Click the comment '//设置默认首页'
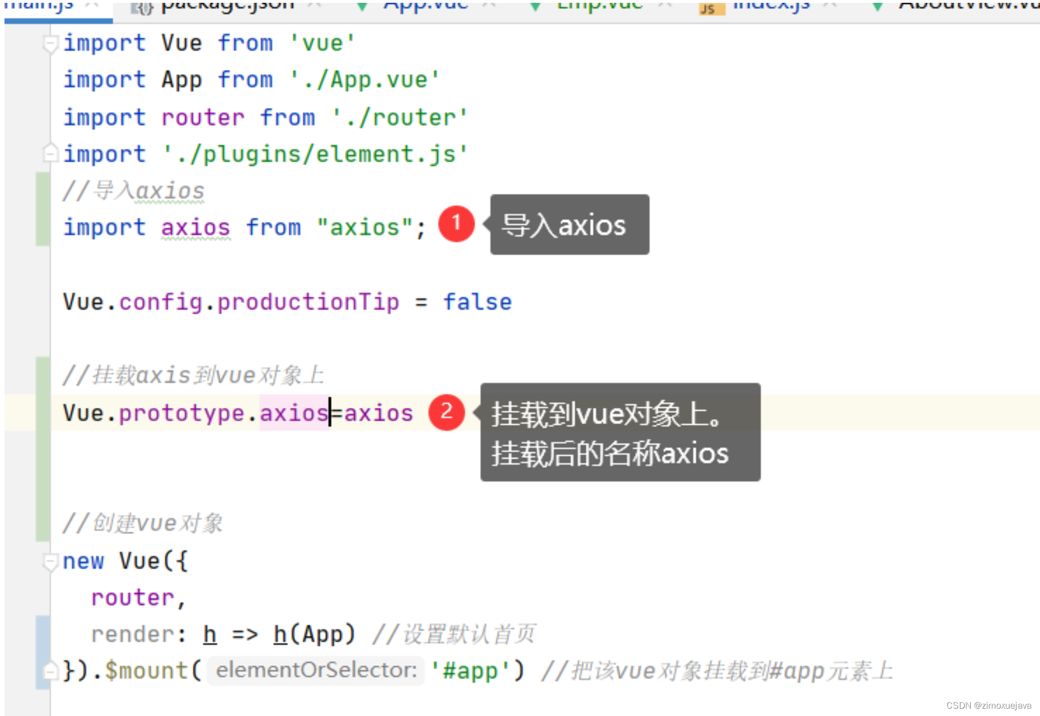Viewport: 1040px width, 716px height. (x=454, y=635)
